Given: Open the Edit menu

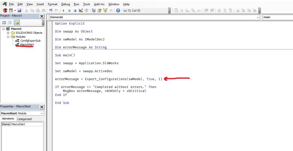Looking at the screenshot, I should [x=20, y=4].
